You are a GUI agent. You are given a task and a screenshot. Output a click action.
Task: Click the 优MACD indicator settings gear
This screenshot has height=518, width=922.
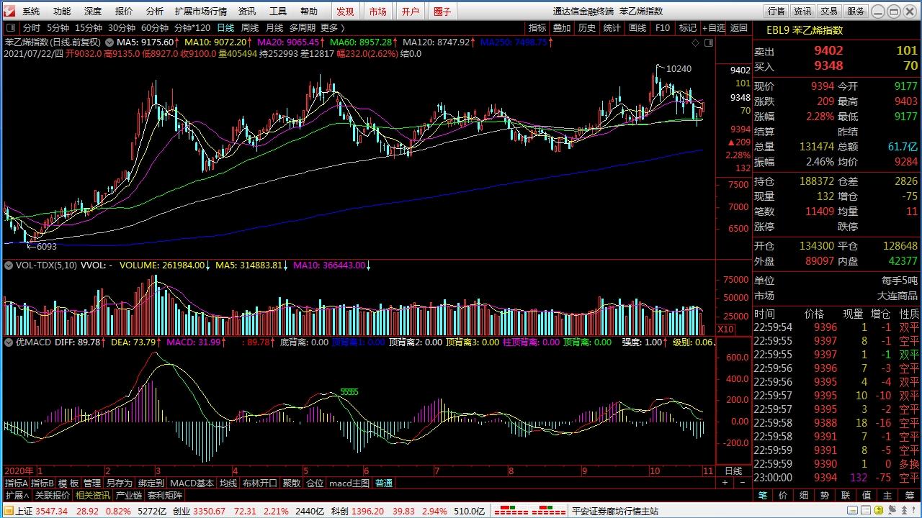coord(9,342)
